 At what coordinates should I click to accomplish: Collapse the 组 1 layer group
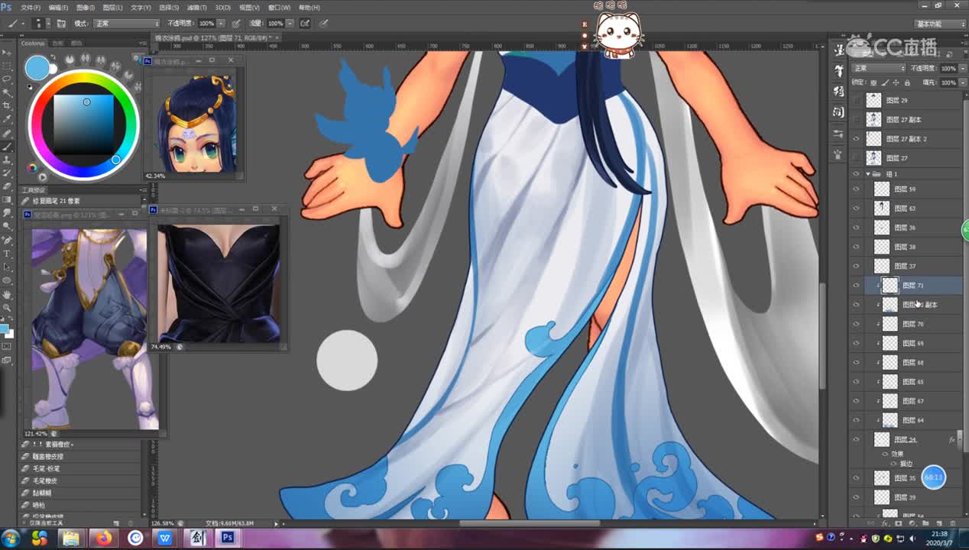tap(868, 174)
